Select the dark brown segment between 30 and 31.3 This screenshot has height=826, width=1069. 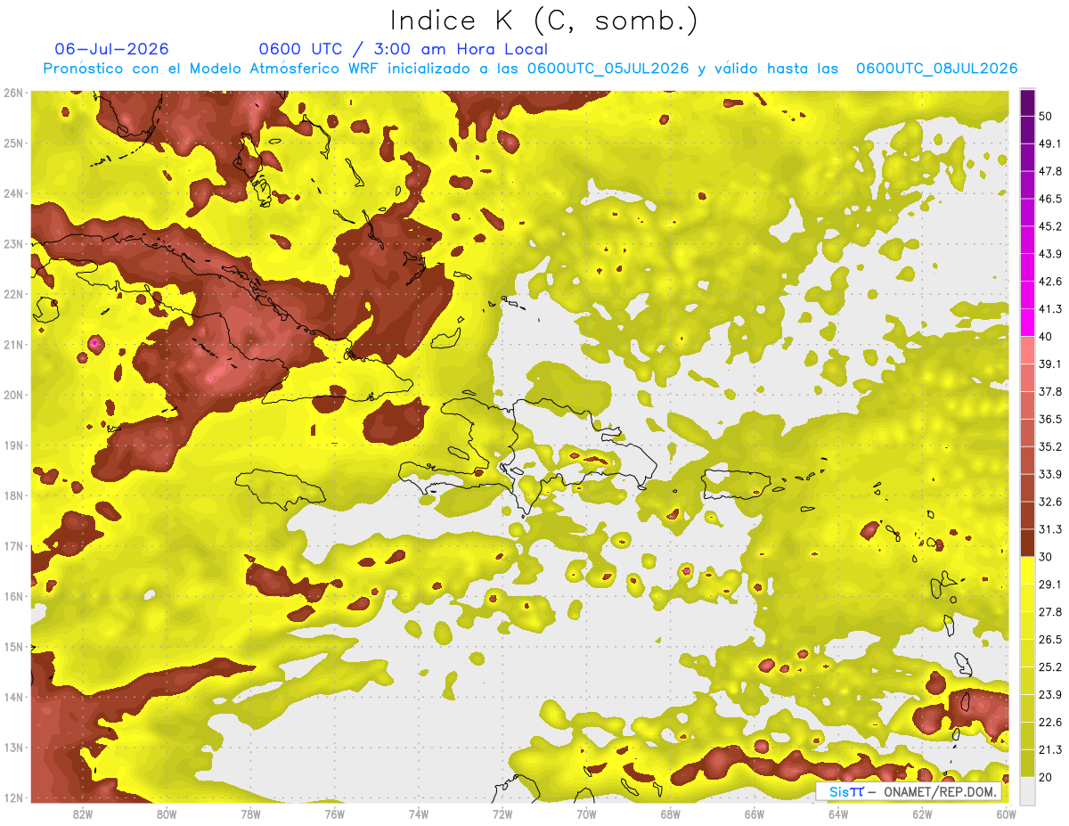point(1027,543)
